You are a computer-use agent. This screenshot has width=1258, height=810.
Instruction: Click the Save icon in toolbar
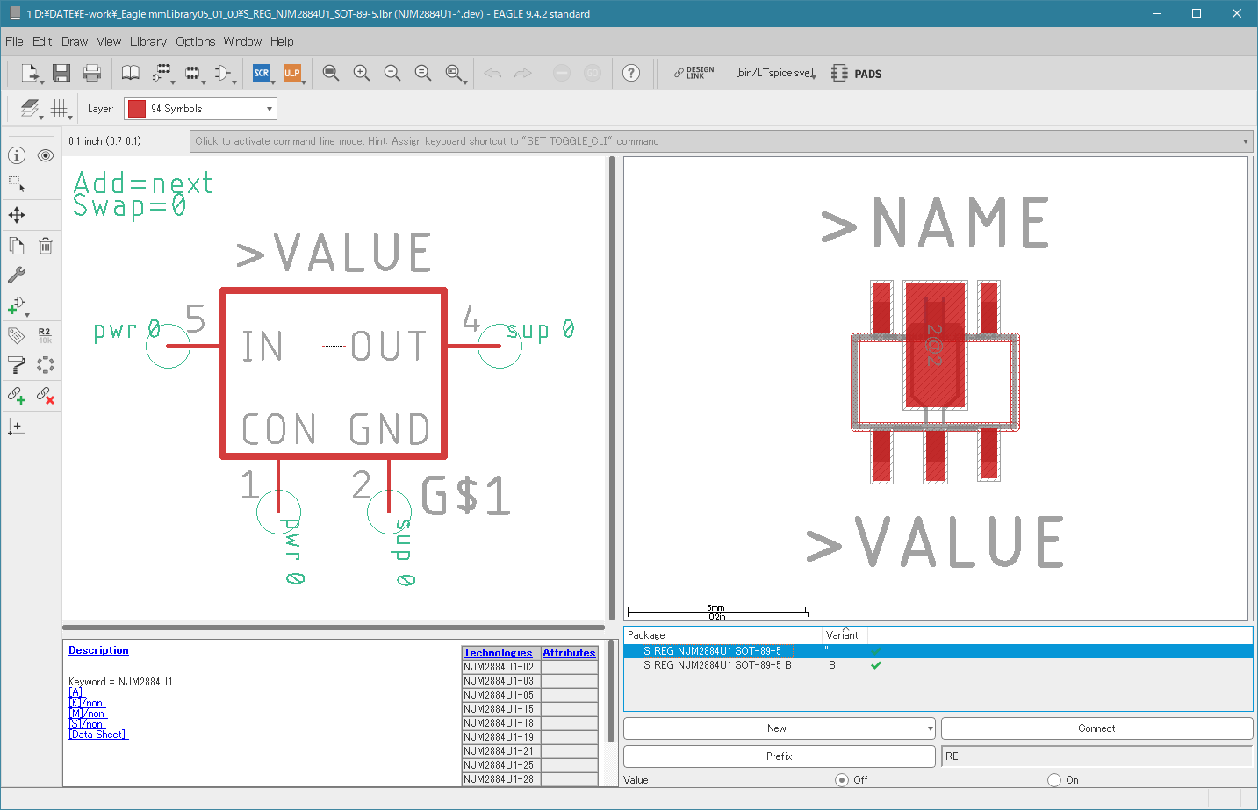point(61,73)
